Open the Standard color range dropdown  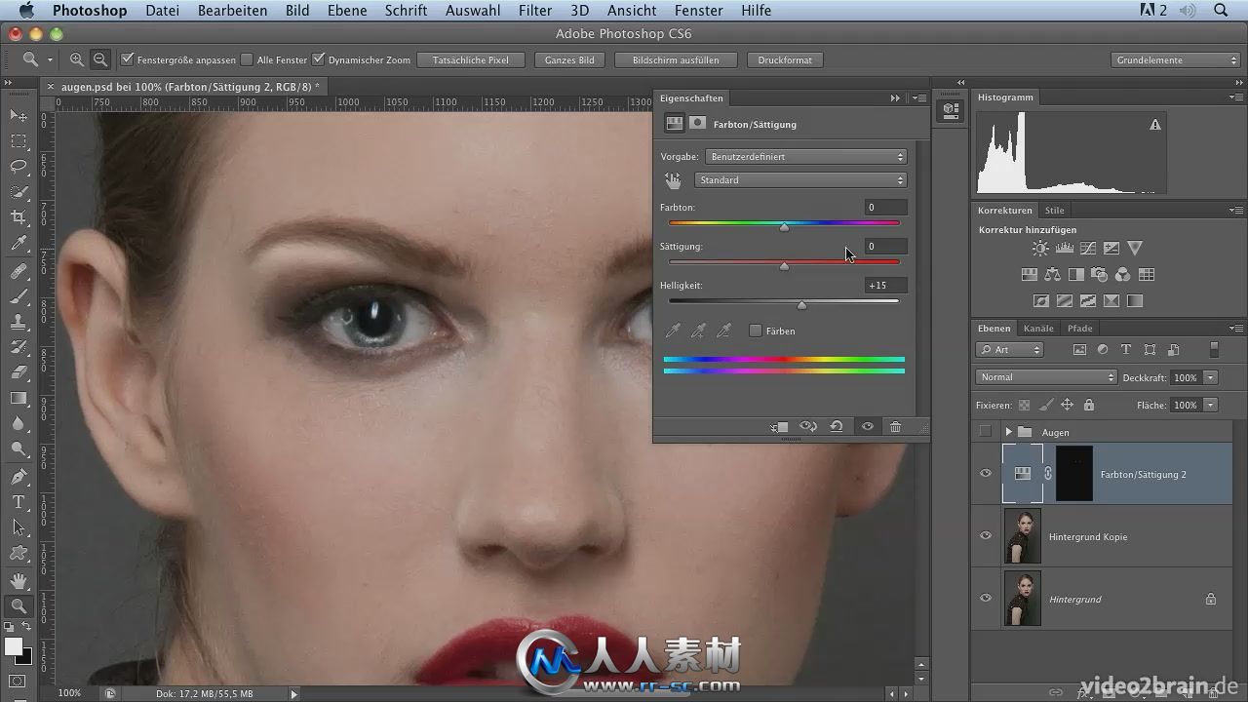click(x=800, y=180)
